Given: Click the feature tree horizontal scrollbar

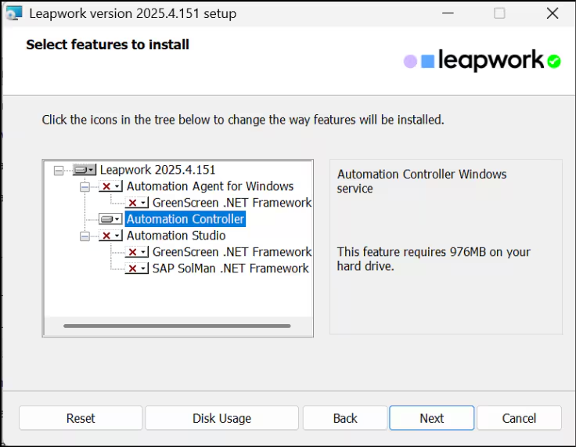Looking at the screenshot, I should click(x=177, y=326).
